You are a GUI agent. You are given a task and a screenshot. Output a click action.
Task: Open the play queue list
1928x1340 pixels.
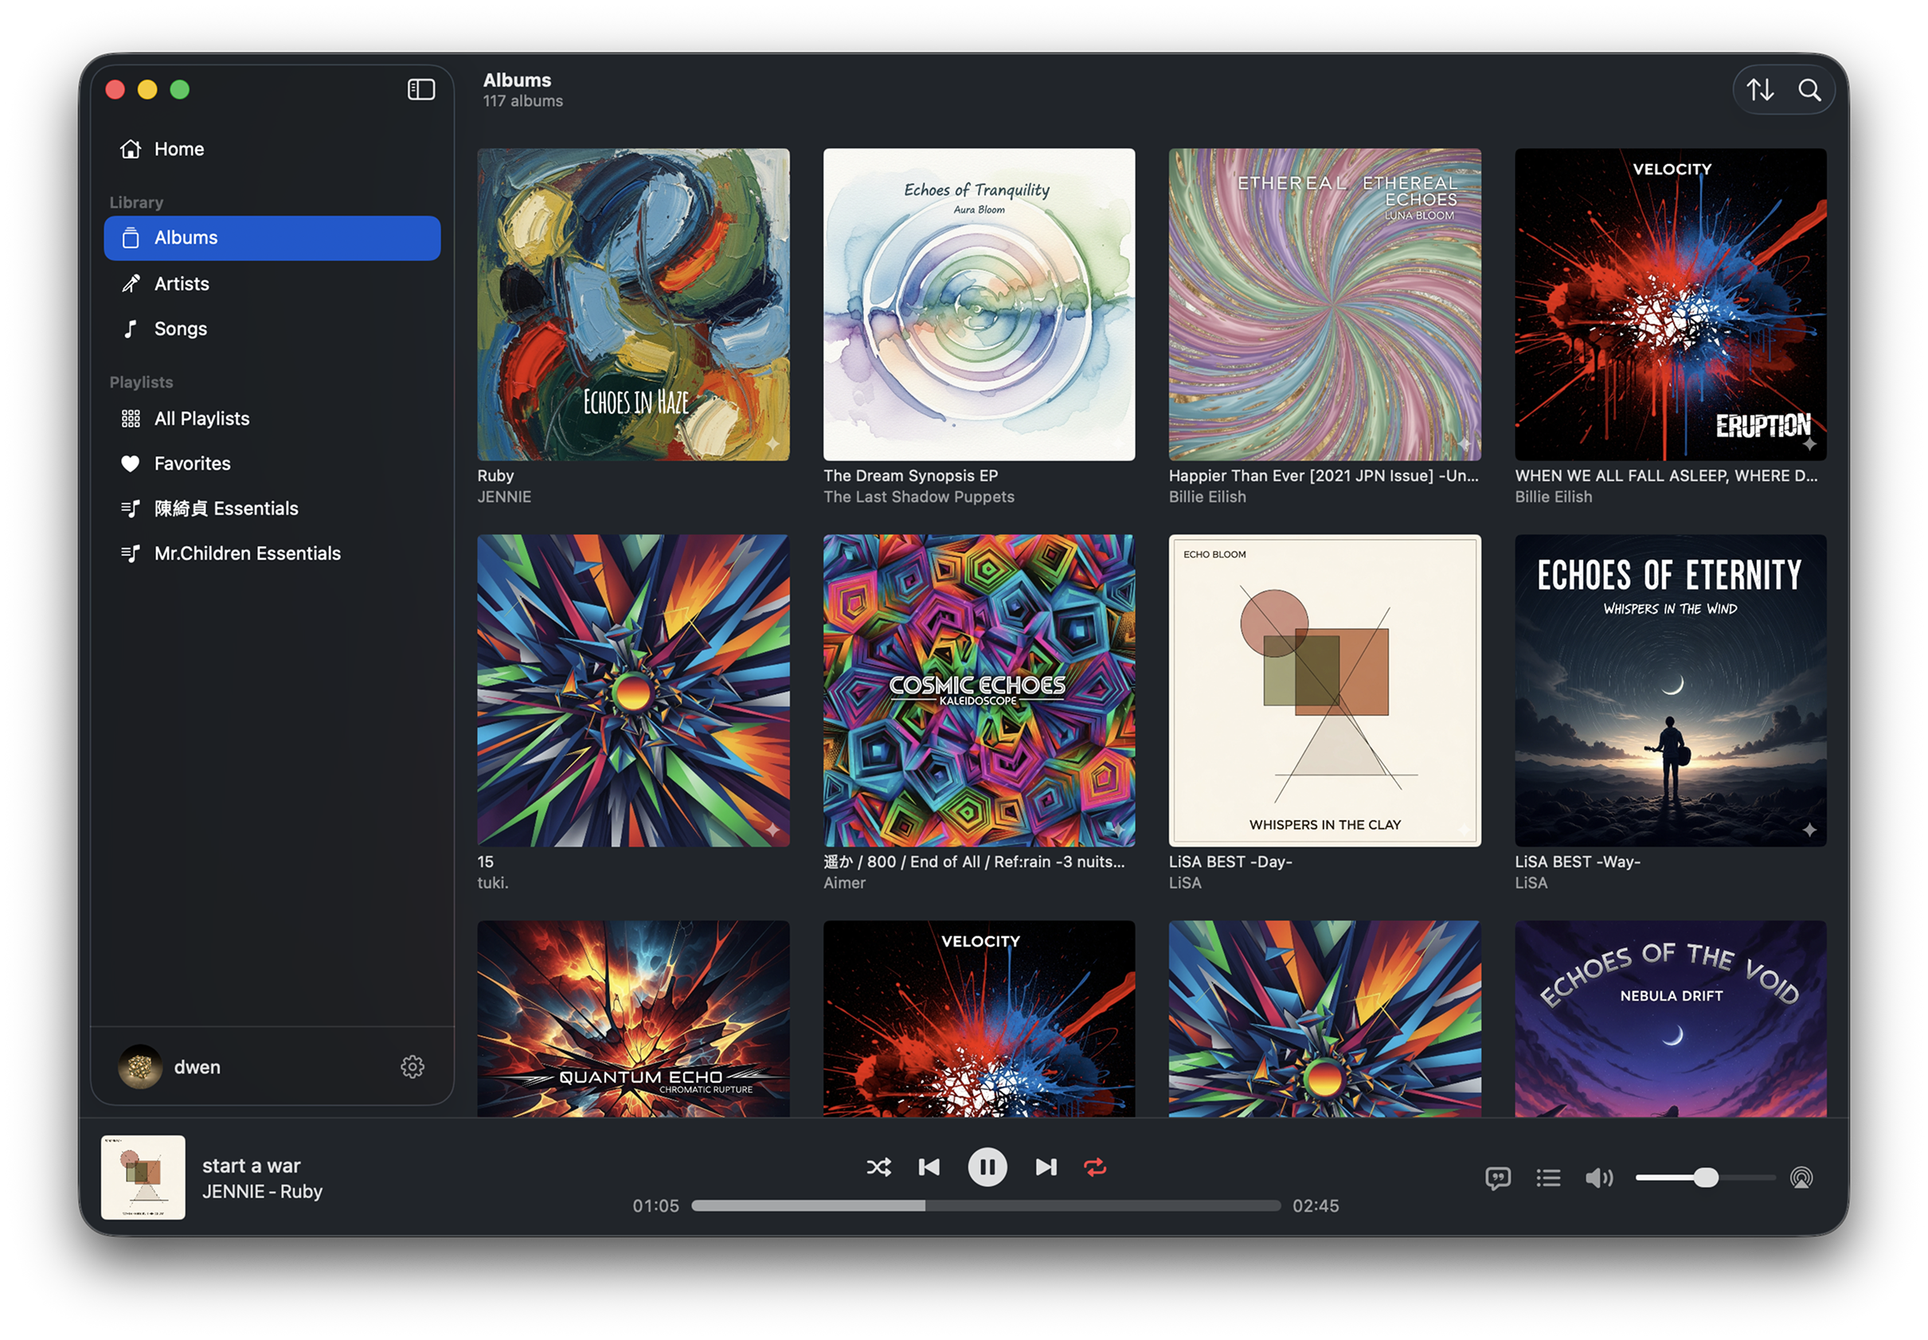(x=1547, y=1178)
